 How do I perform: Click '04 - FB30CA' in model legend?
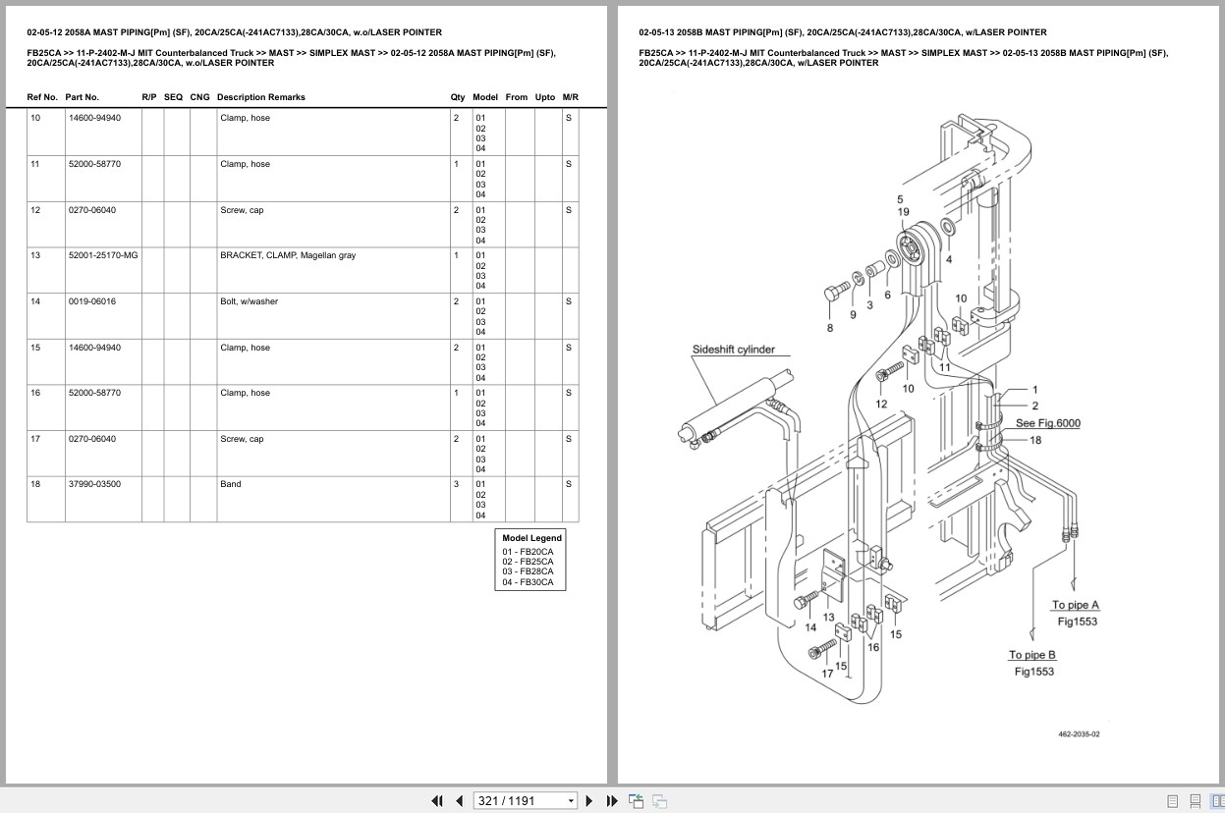point(528,582)
